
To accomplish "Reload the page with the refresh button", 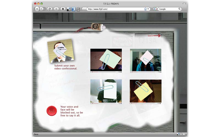I will (50, 9).
